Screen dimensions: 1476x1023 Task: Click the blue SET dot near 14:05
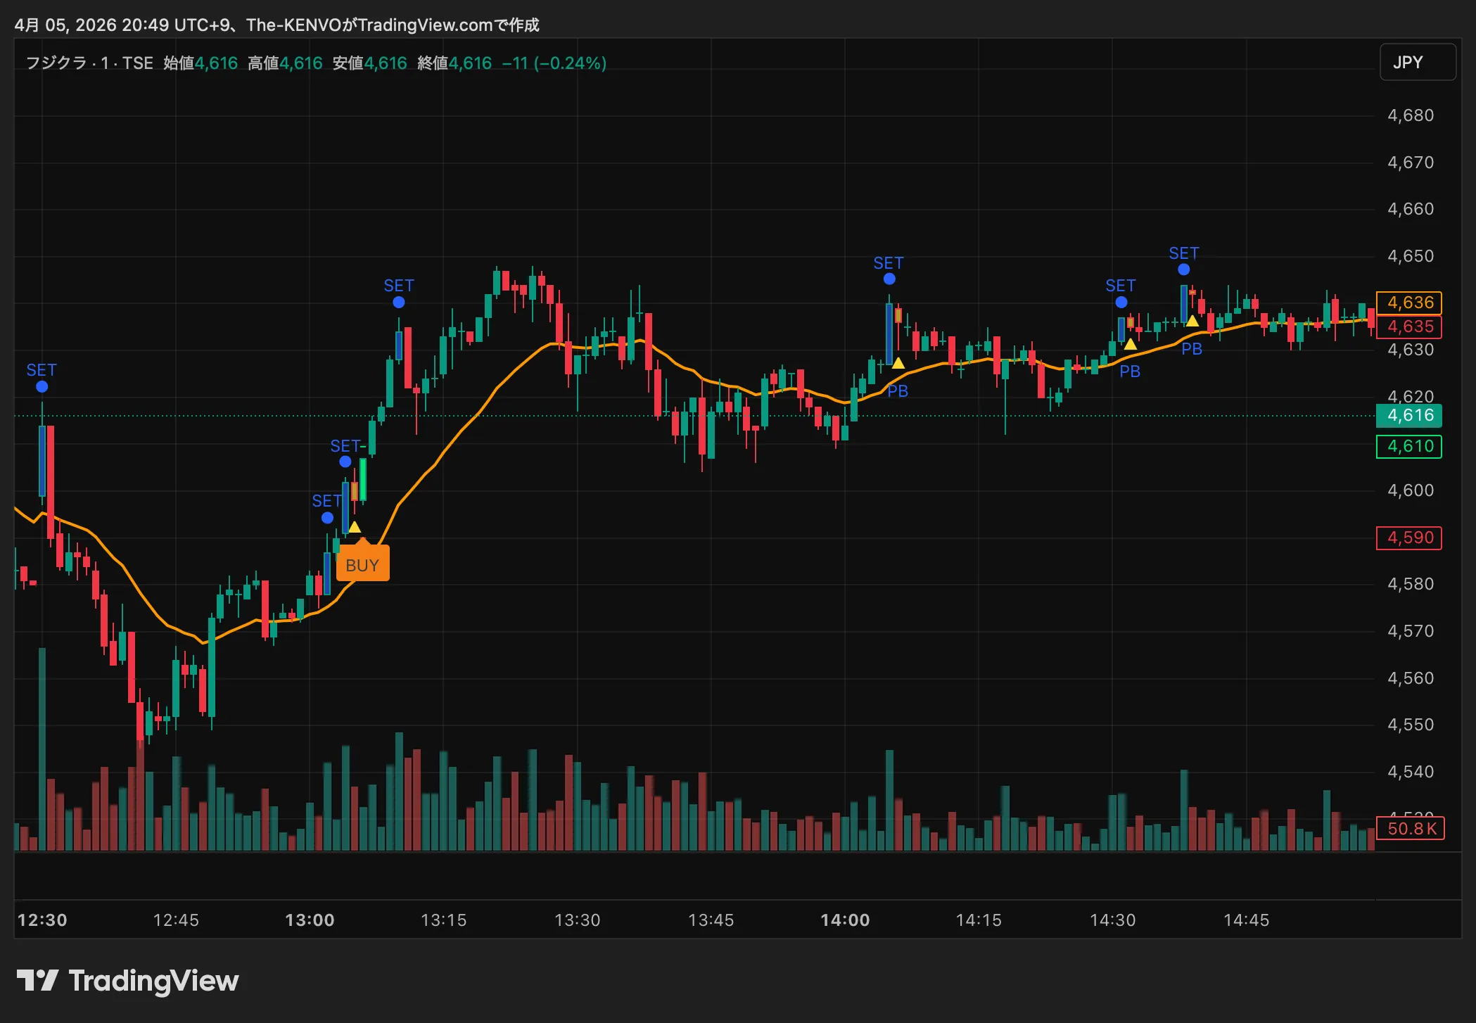(889, 279)
